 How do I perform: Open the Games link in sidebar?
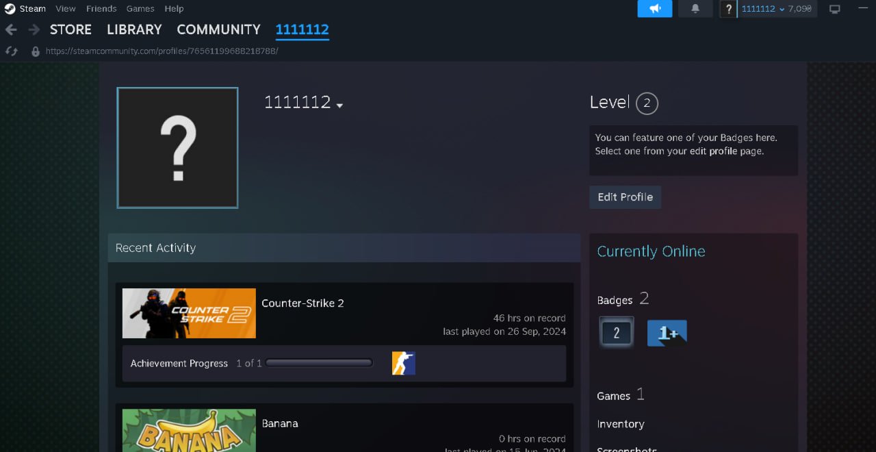(613, 396)
